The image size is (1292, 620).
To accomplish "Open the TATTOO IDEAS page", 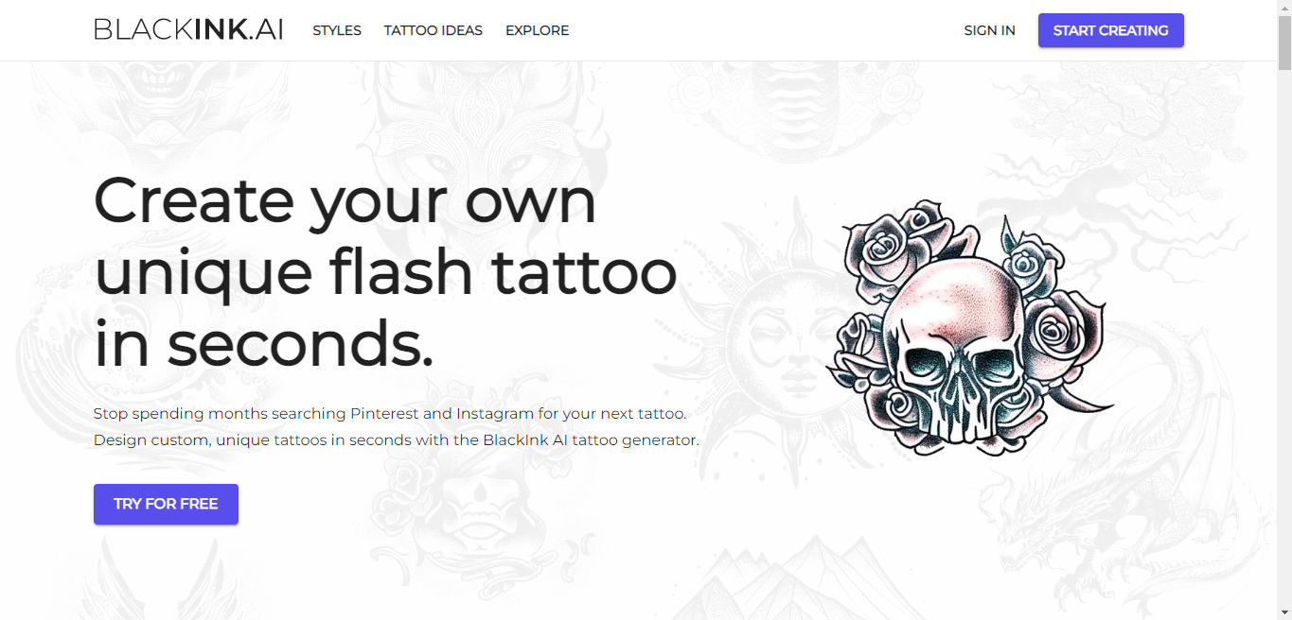I will [x=434, y=30].
